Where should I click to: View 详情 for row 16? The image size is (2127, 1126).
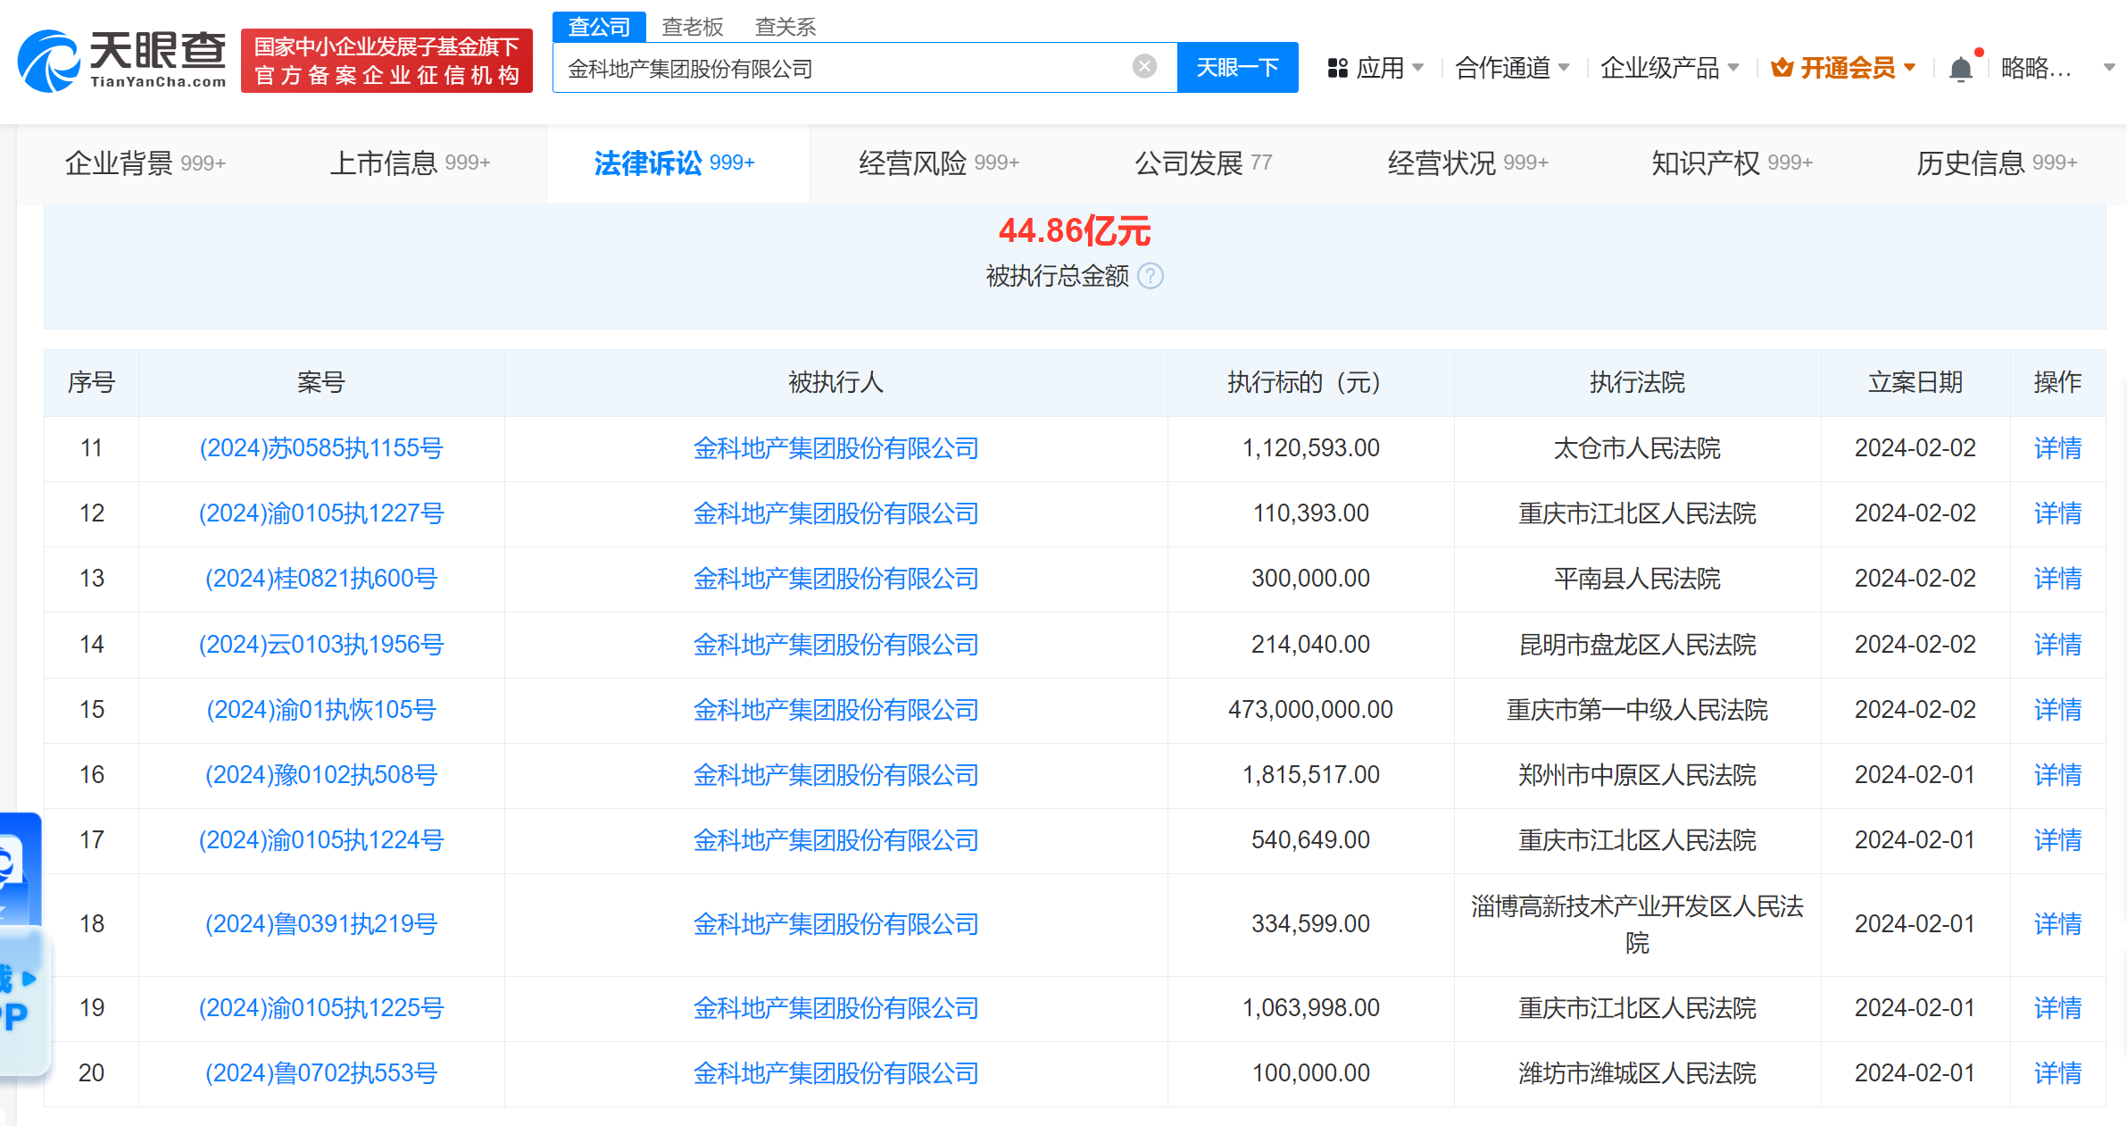2057,775
